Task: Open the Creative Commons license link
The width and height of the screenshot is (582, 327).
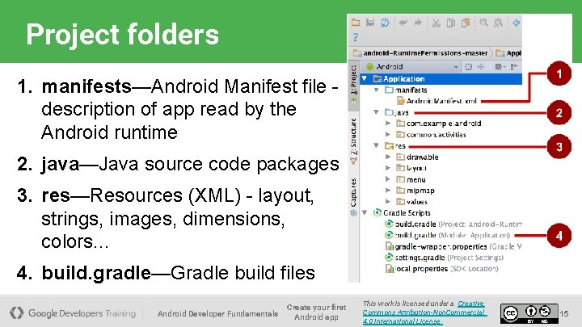Action: pyautogui.click(x=424, y=312)
